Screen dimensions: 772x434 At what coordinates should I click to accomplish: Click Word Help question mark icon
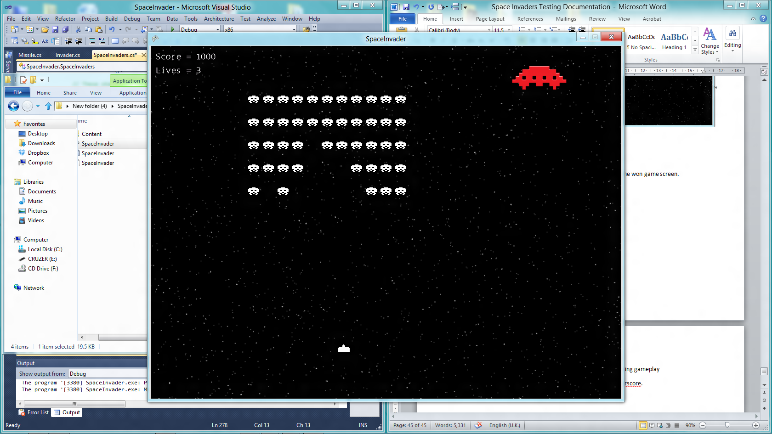pos(763,18)
